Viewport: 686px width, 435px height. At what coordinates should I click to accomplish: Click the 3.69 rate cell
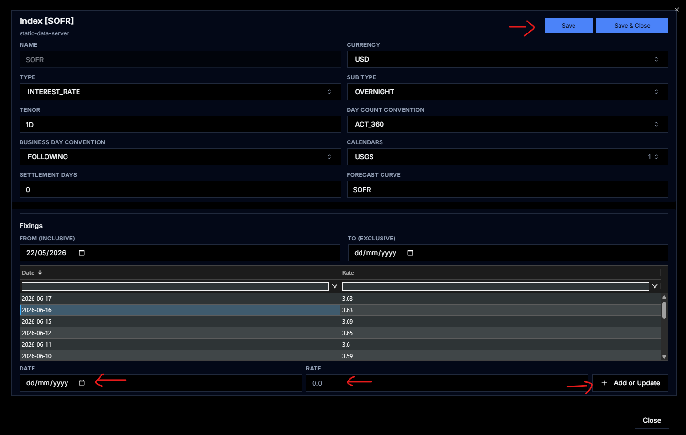coord(500,321)
